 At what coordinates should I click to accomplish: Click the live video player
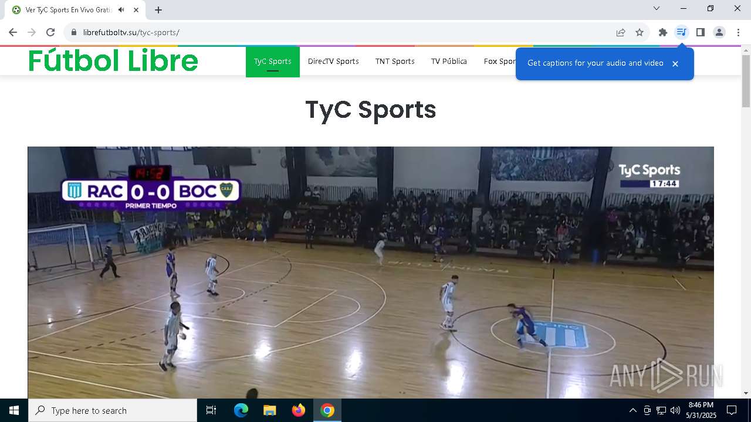(371, 273)
